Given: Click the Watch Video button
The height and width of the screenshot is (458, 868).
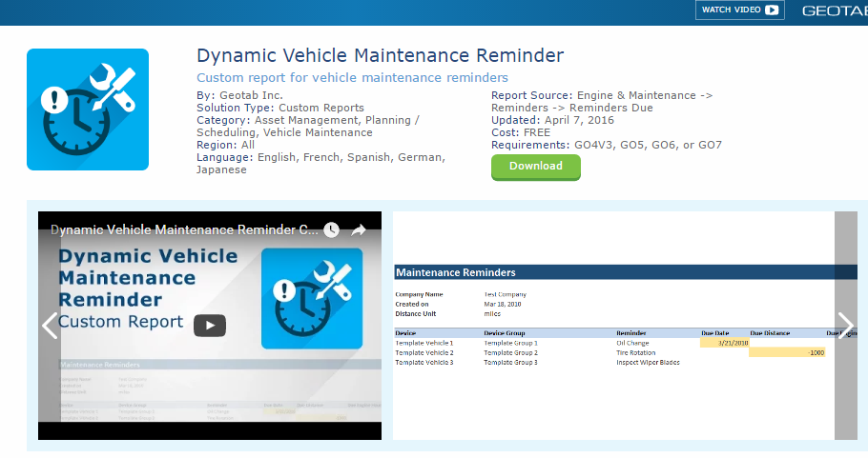Looking at the screenshot, I should click(x=739, y=10).
